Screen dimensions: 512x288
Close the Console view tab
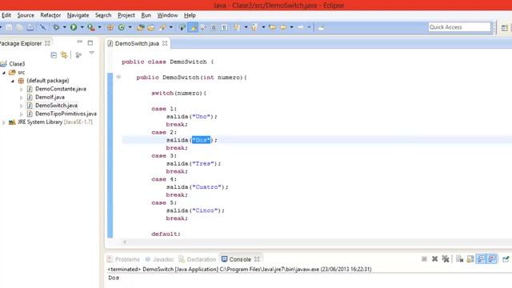(x=257, y=259)
